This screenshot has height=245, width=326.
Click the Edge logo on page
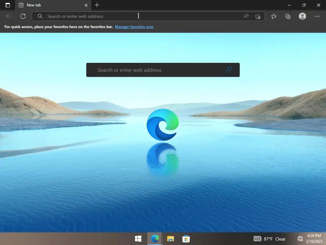tap(163, 125)
